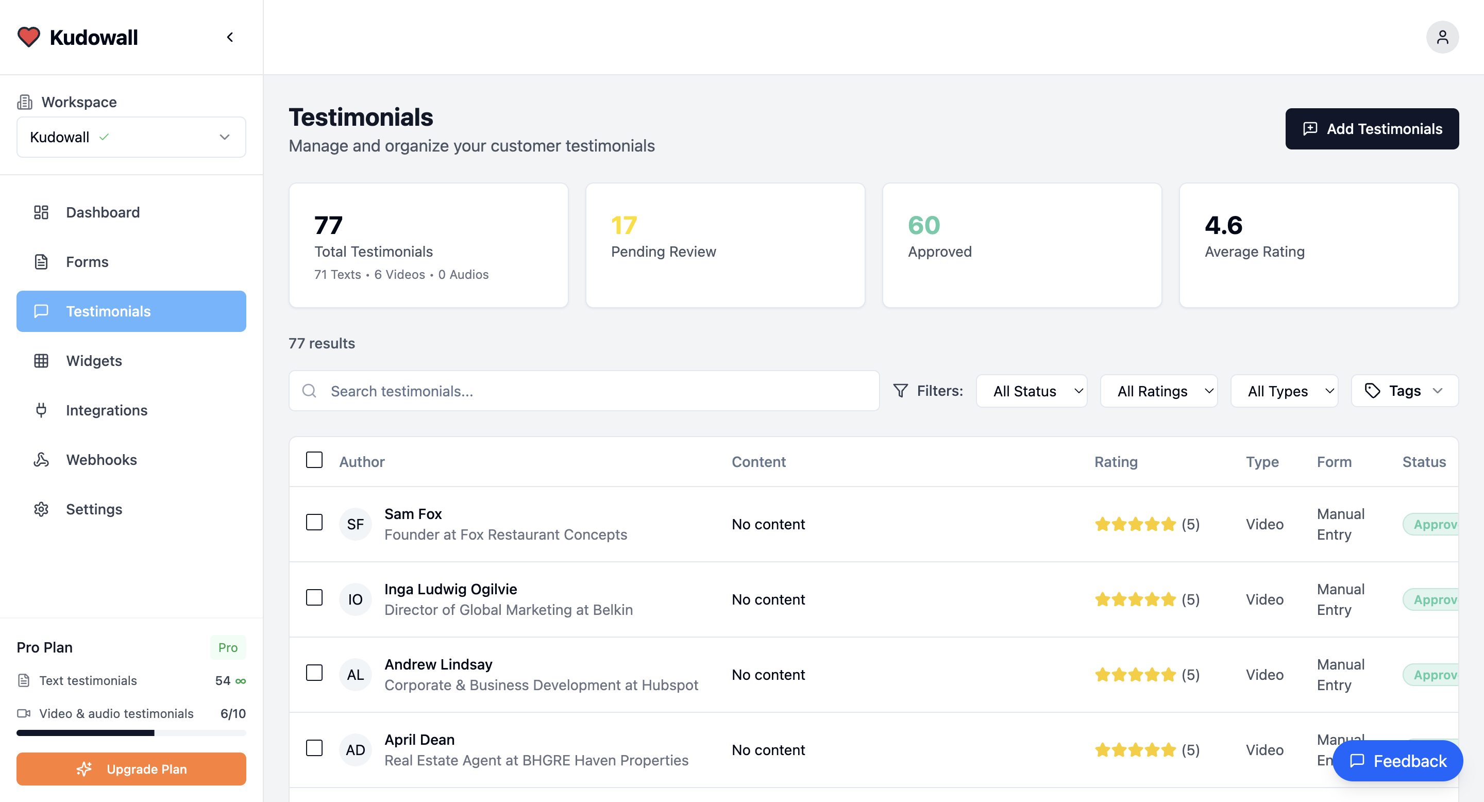Click the Video & audio camera icon
Viewport: 1484px width, 802px height.
[24, 713]
